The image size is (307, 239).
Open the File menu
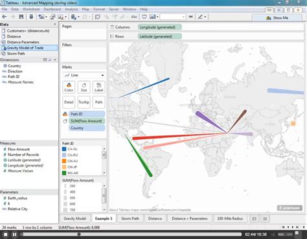tap(5, 9)
